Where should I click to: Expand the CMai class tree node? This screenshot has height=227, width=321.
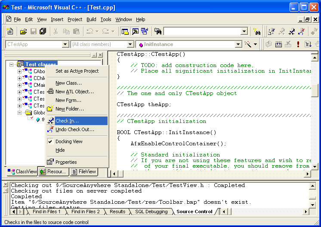[19, 85]
